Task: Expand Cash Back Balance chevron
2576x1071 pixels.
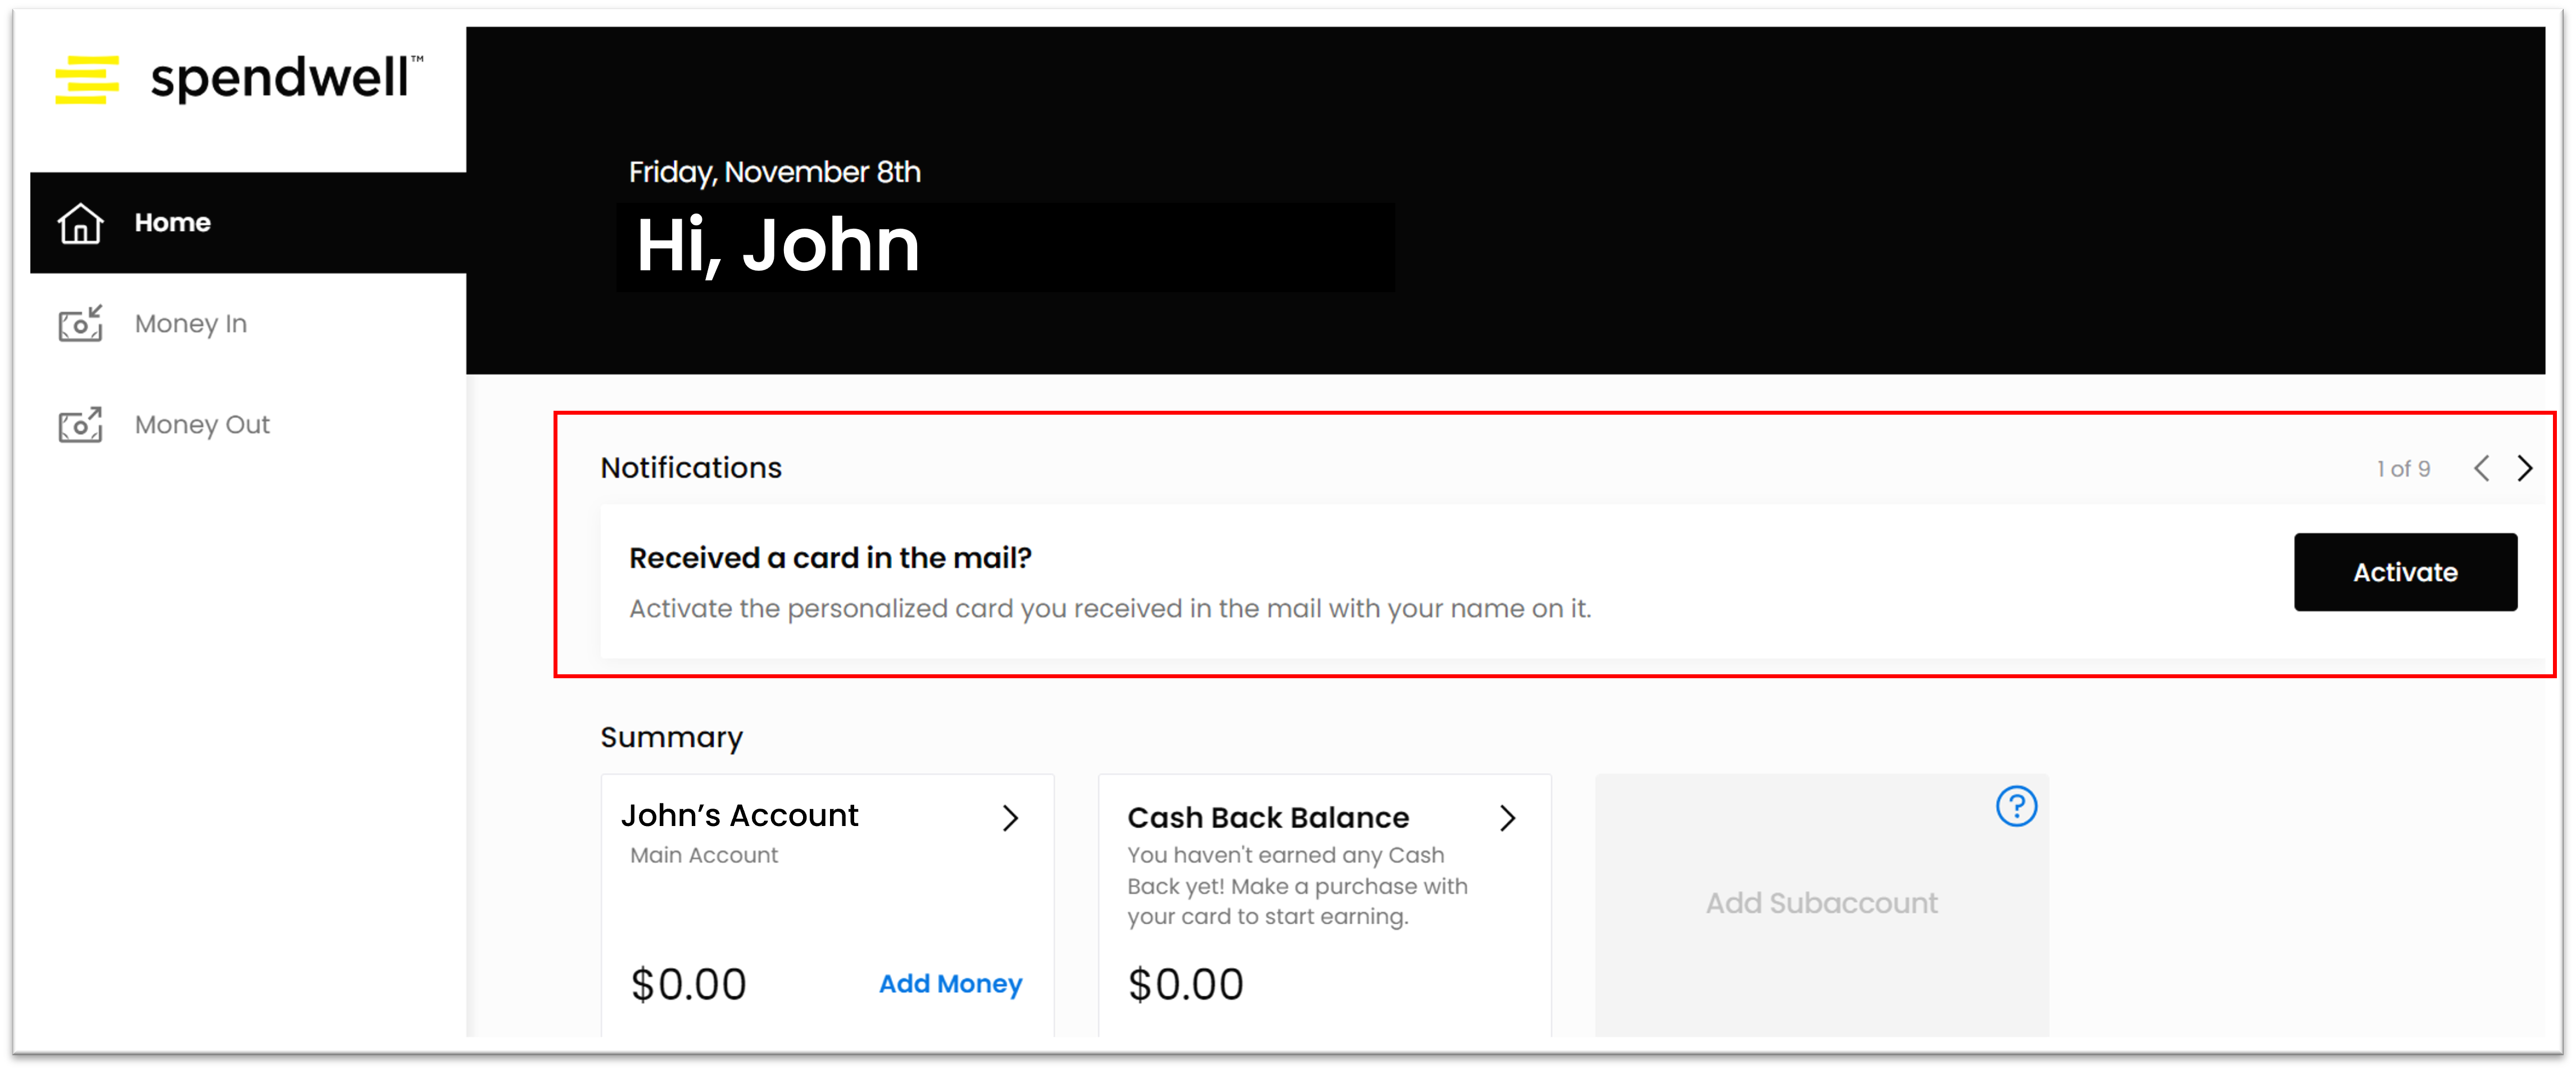Action: coord(1508,818)
